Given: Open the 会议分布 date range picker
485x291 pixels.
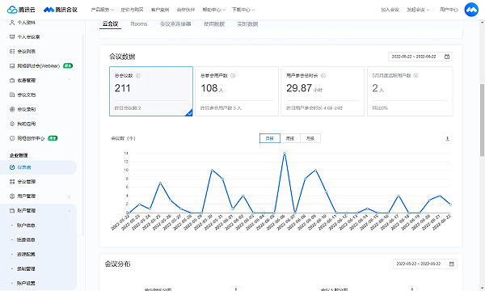Looking at the screenshot, I should (425, 264).
